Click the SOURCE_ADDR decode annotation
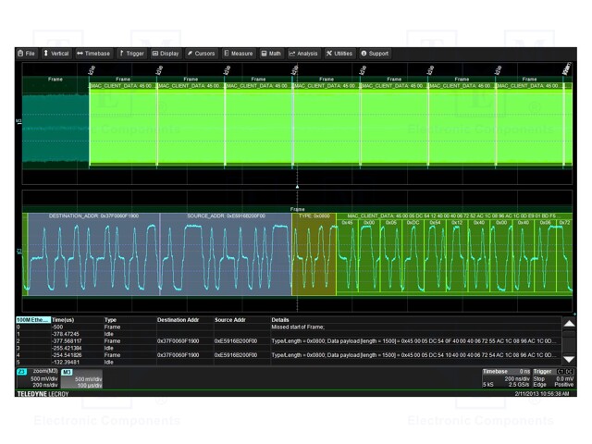592x444 pixels. (226, 216)
